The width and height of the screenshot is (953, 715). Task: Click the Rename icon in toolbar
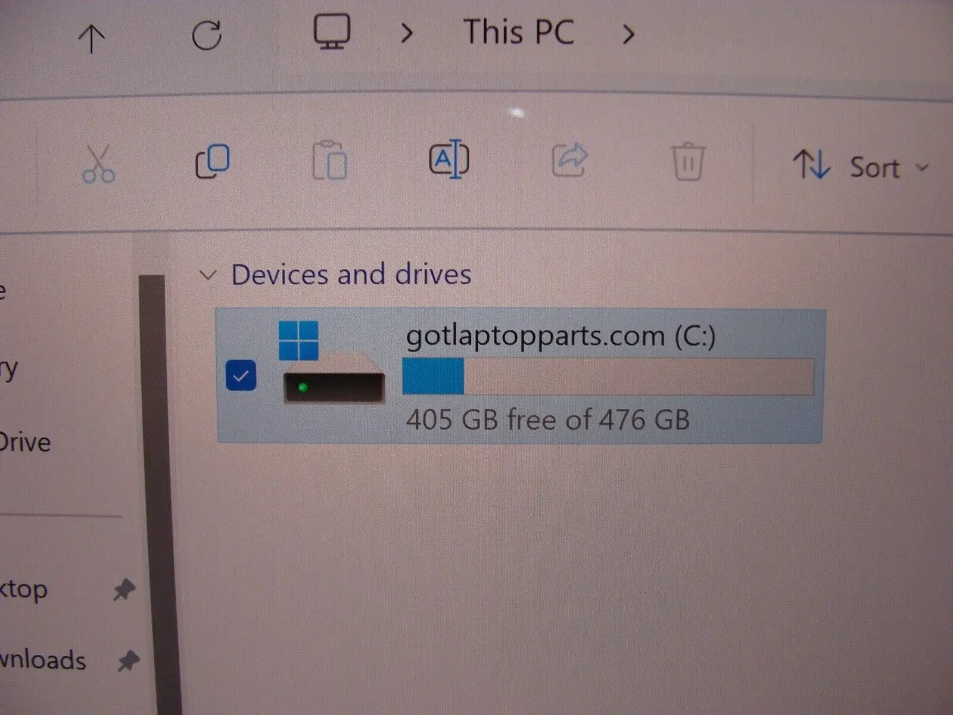[449, 159]
